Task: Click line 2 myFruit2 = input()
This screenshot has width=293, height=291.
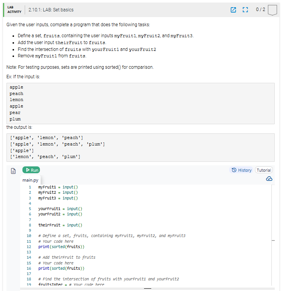Action: [58, 193]
